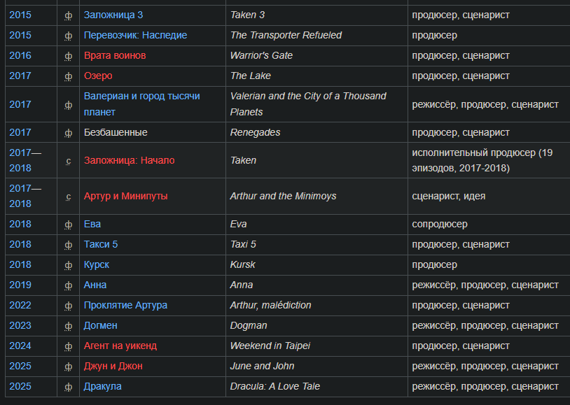This screenshot has width=570, height=405.
Task: Select original title Renegades
Action: pos(255,133)
